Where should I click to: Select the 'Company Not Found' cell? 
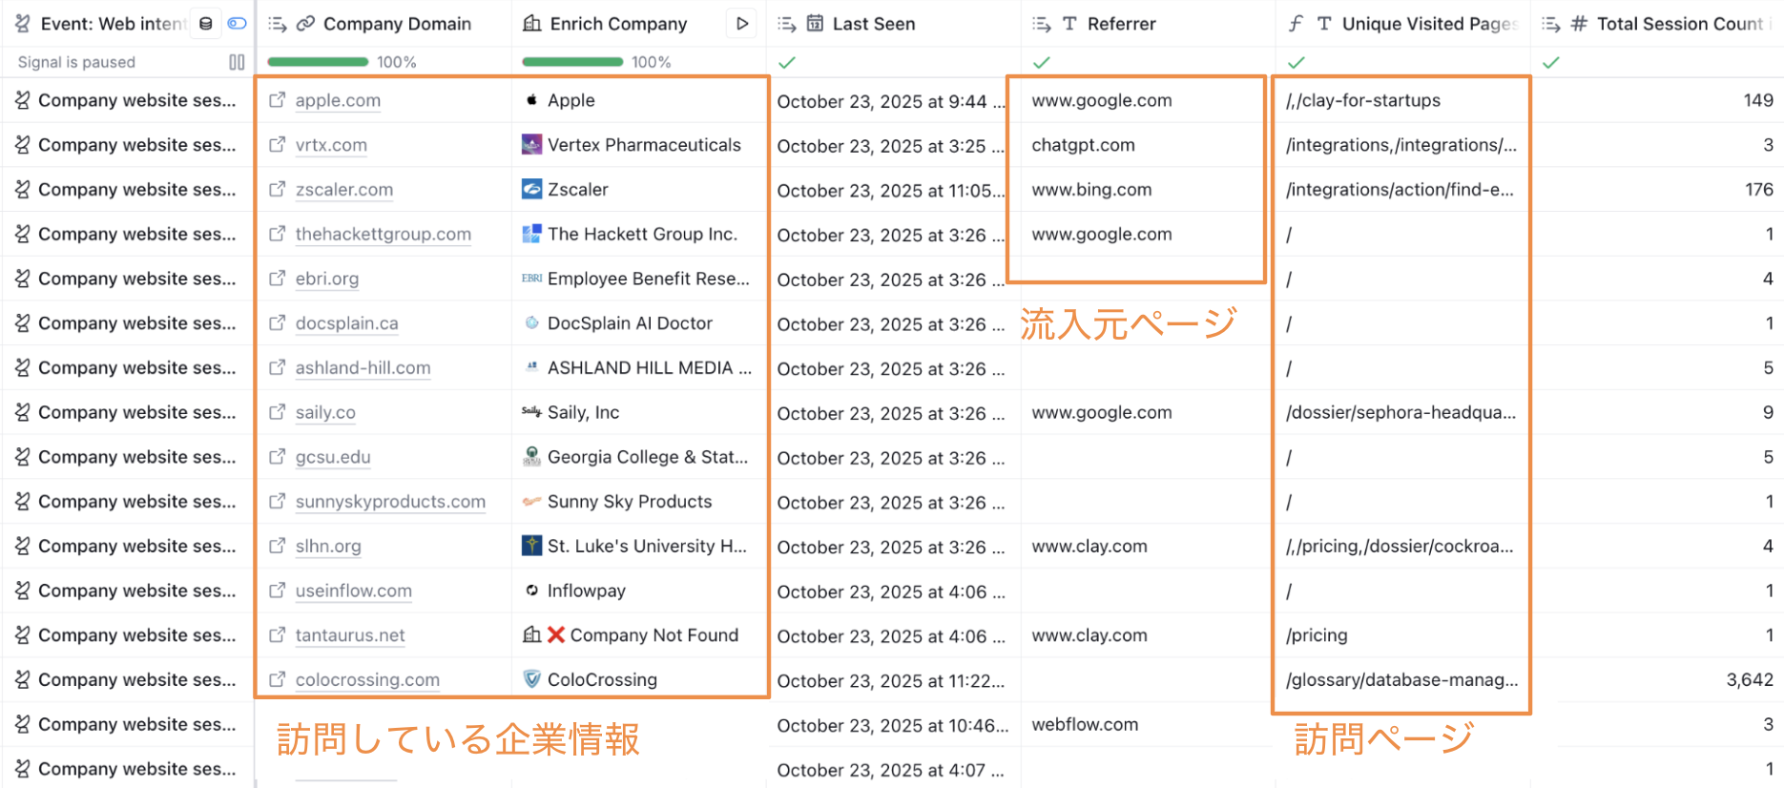653,635
